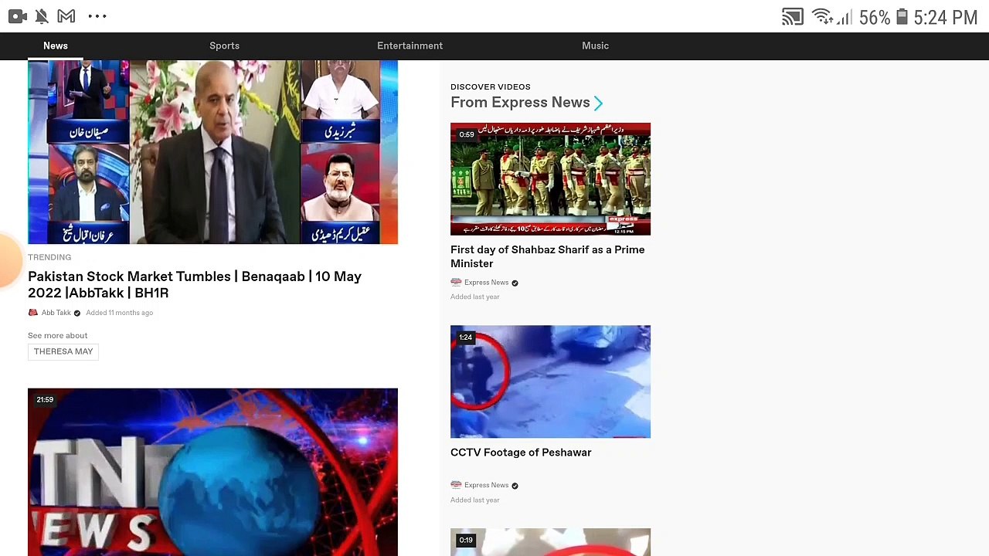
Task: Open Express News channel name under CCTV Footage video
Action: click(486, 485)
